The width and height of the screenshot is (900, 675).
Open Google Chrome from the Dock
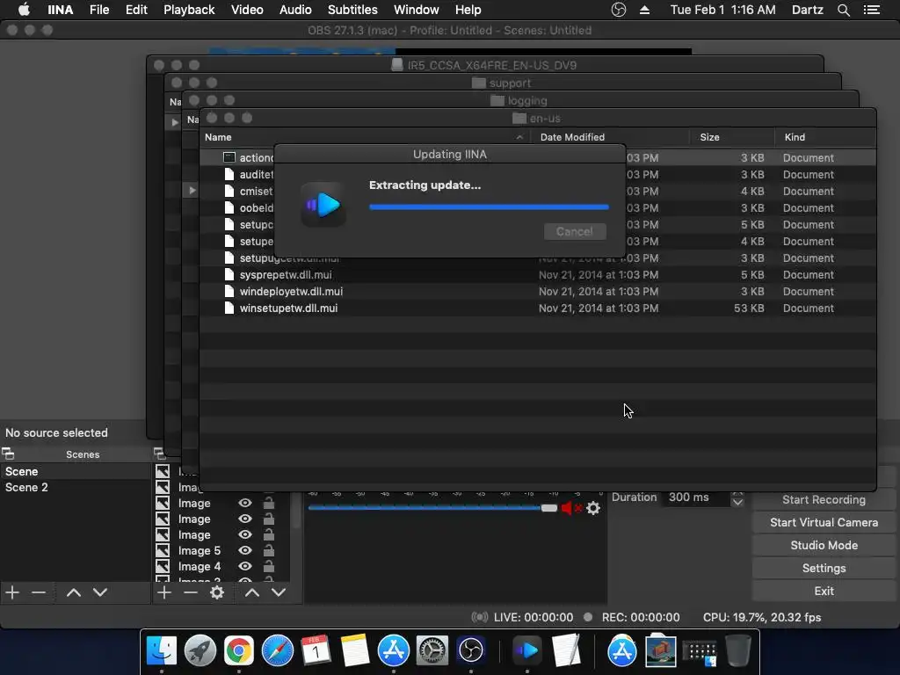(x=239, y=650)
